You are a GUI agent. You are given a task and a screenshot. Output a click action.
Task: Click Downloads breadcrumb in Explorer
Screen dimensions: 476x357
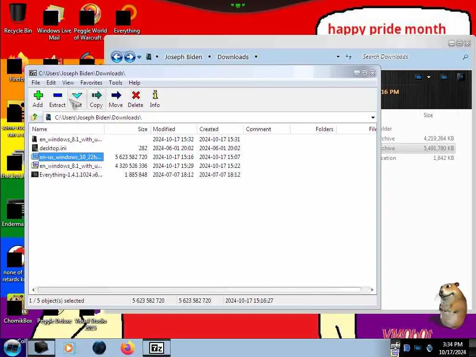[x=233, y=57]
